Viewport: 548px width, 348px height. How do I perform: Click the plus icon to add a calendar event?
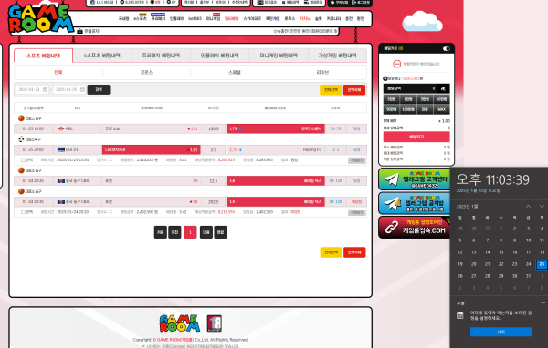(543, 303)
